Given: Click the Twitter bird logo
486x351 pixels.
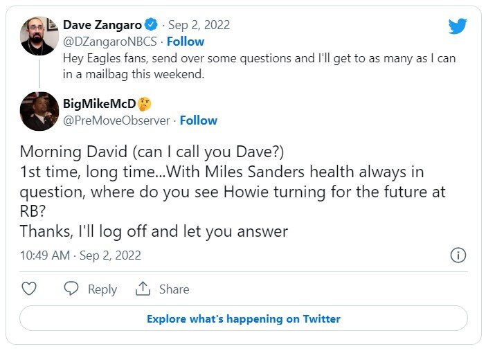Looking at the screenshot, I should pyautogui.click(x=458, y=26).
